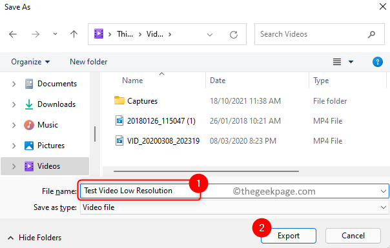Go back using the left arrow

click(13, 34)
